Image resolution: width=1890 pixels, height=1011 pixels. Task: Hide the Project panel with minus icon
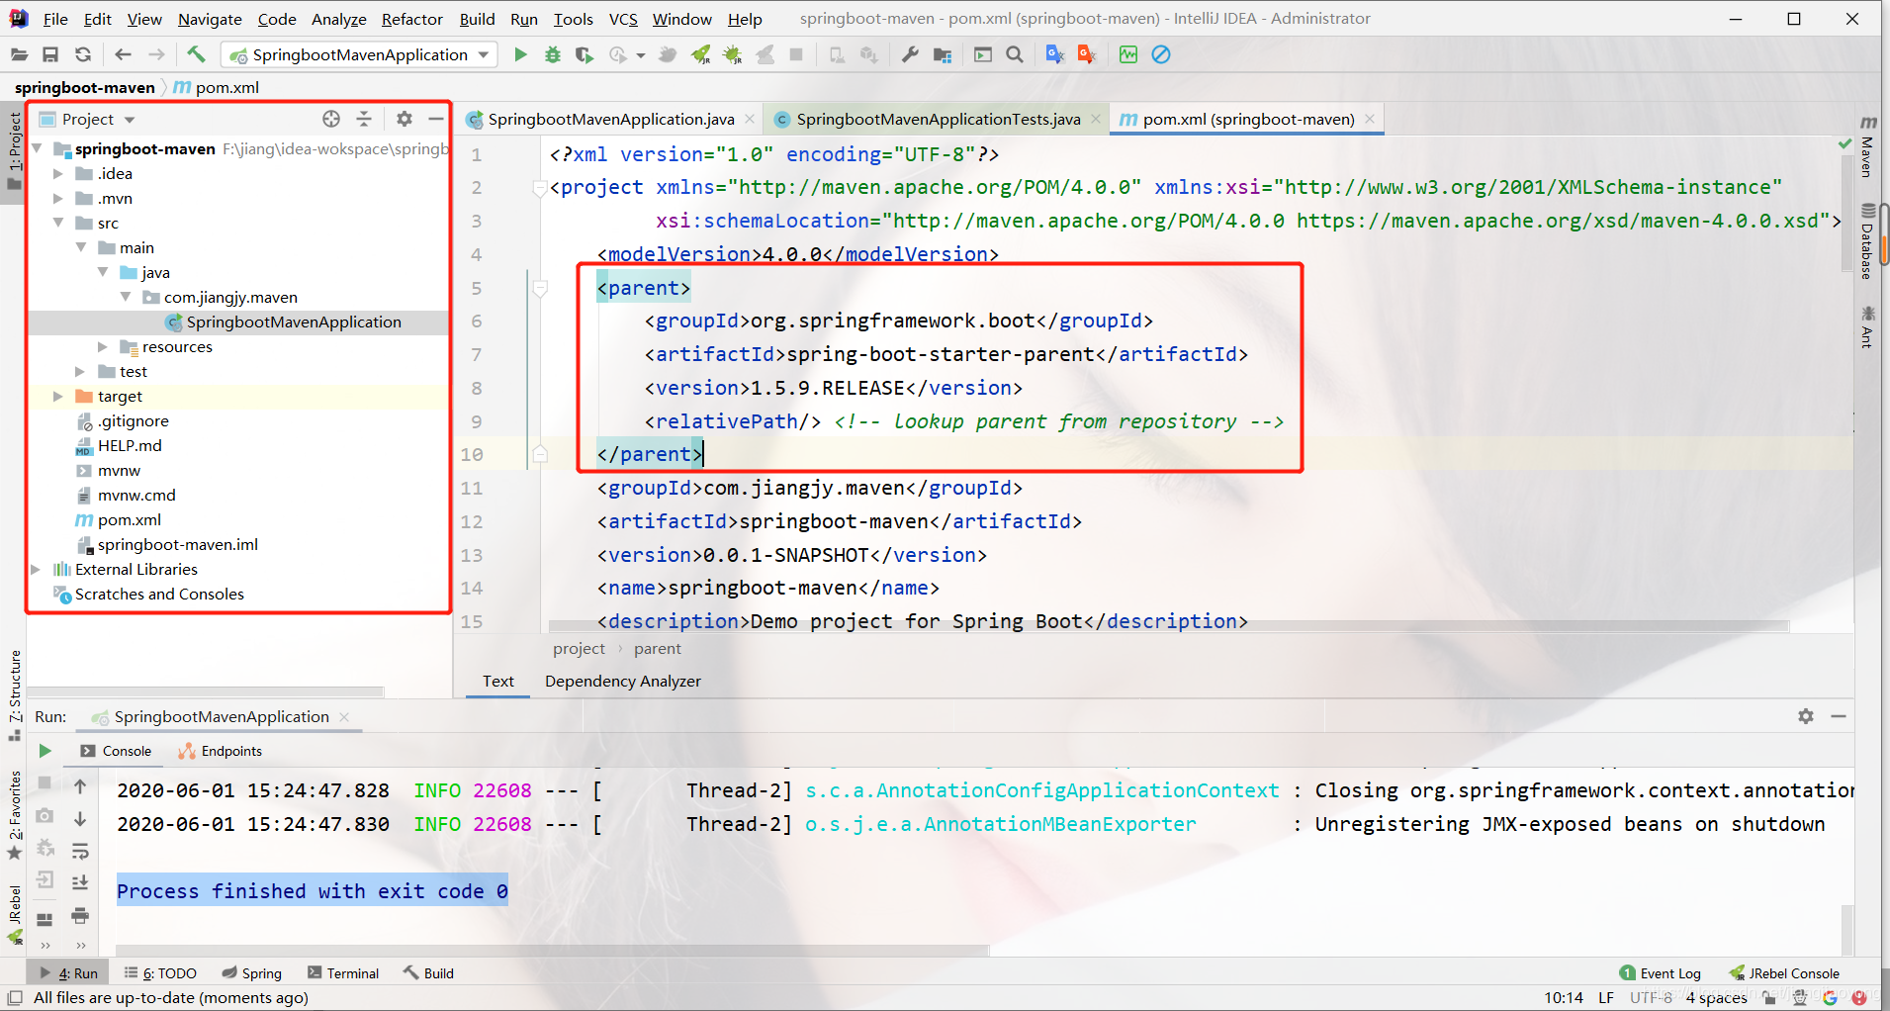click(x=435, y=119)
